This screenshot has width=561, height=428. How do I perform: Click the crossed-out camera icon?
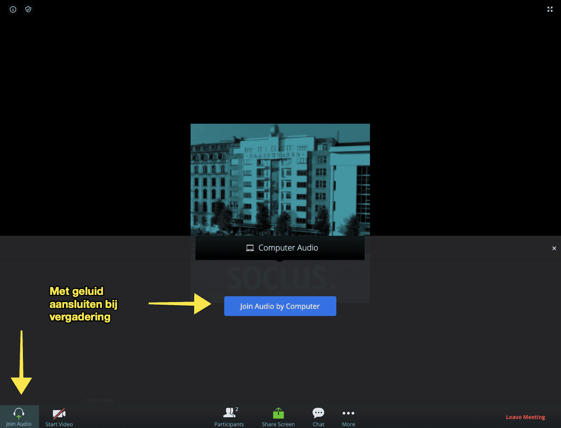[x=59, y=413]
